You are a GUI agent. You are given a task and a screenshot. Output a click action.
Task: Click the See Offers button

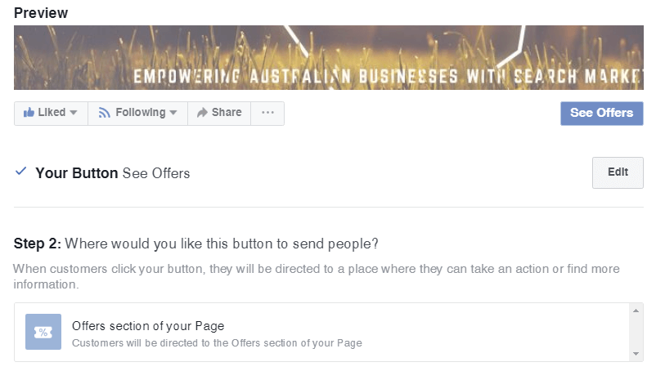pyautogui.click(x=602, y=114)
